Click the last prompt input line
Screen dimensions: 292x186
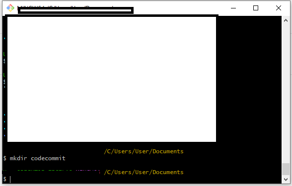point(142,180)
